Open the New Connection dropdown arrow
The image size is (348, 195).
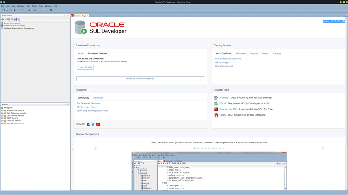point(6,19)
